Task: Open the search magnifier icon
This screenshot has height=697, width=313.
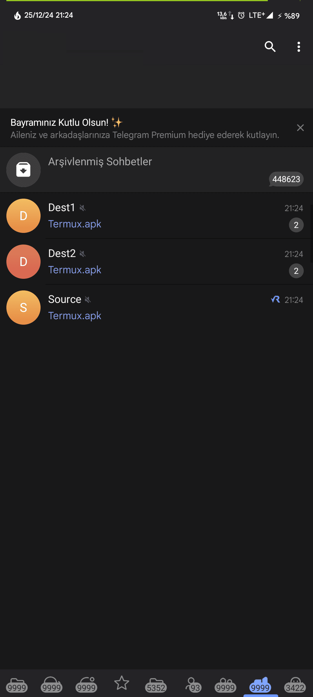Action: [x=270, y=46]
